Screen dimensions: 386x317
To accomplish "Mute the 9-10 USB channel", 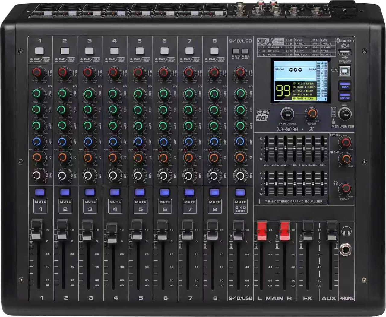I will [x=240, y=192].
